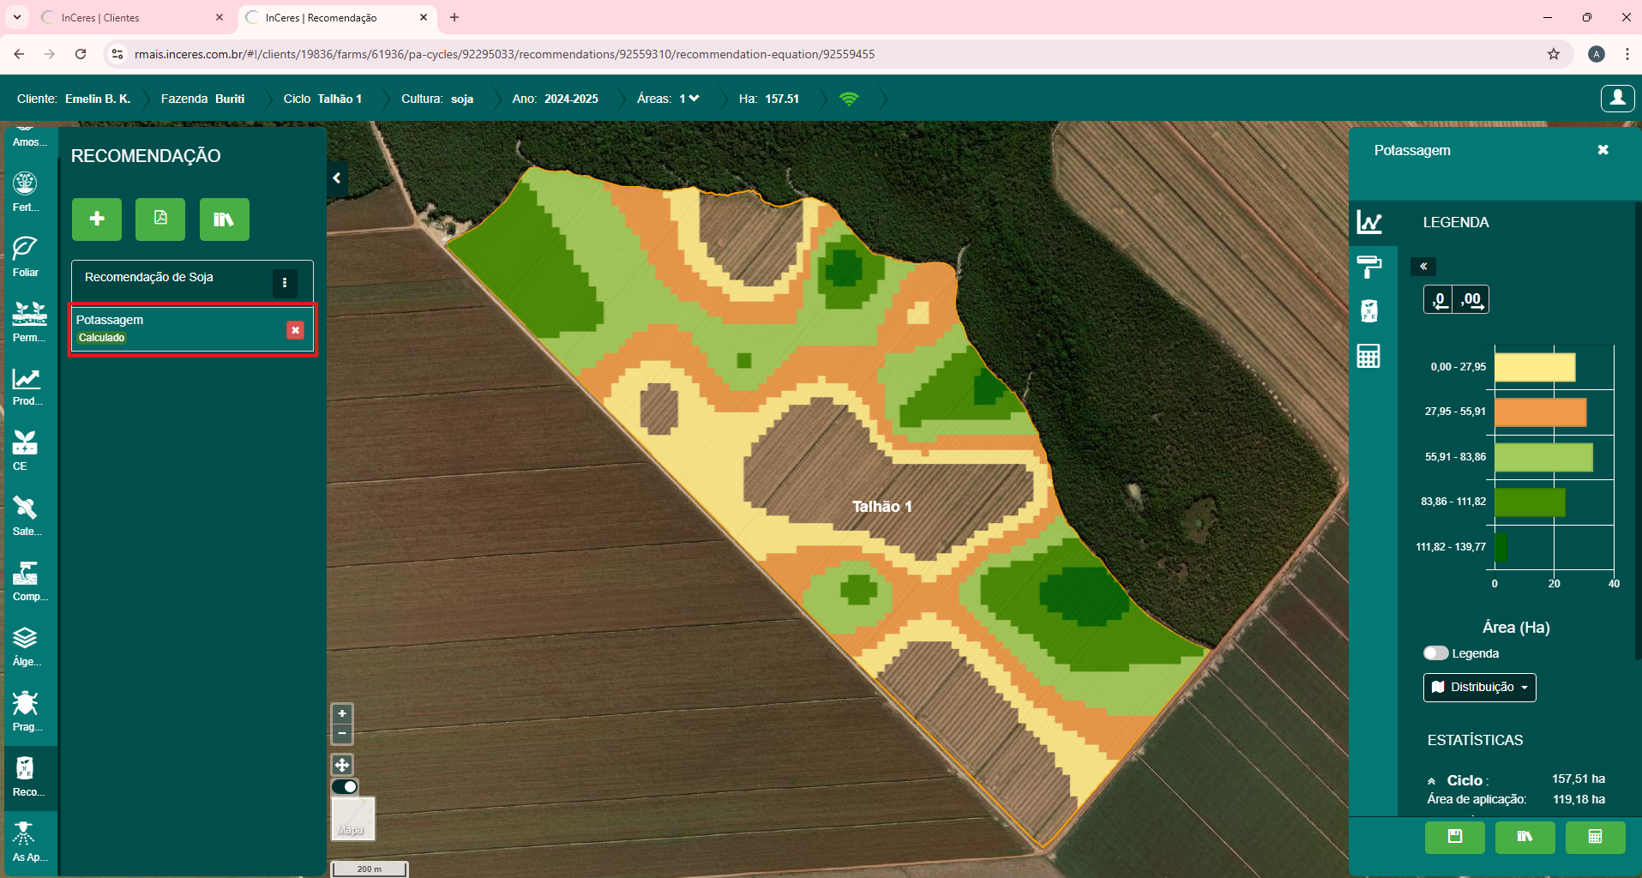
Task: Click the green 83,86 - 111,82 legend bar
Action: 1531,502
